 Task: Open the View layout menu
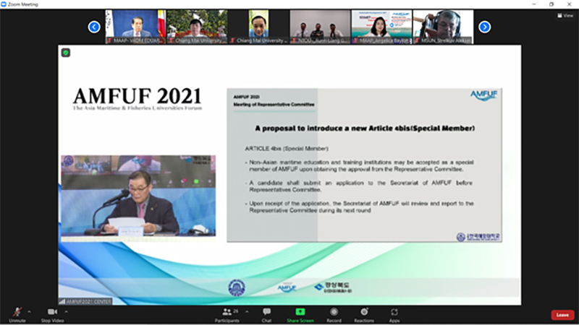pyautogui.click(x=565, y=15)
